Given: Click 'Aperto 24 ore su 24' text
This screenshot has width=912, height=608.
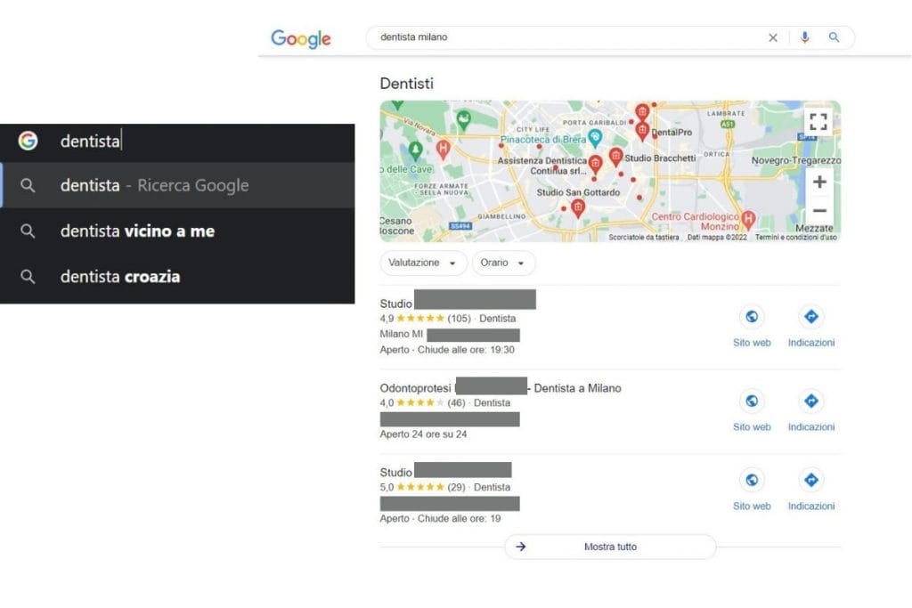Looking at the screenshot, I should (423, 434).
